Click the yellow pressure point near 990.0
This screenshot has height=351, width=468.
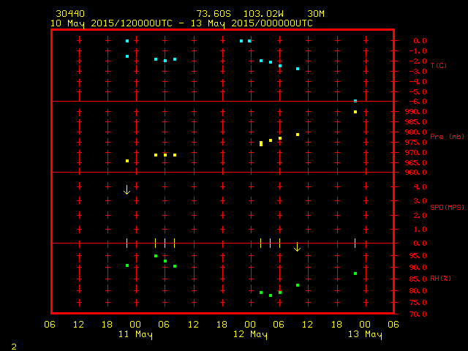click(355, 112)
